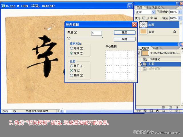Viewport: 183px width, 137px height.
Task: Click the 中心模糊 blur center grid
Action: (120, 65)
